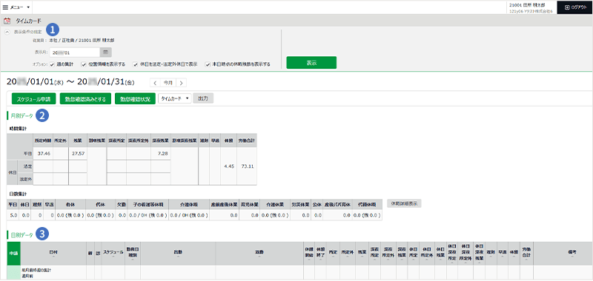Go to previous month with left chevron
This screenshot has width=593, height=281.
pos(155,83)
